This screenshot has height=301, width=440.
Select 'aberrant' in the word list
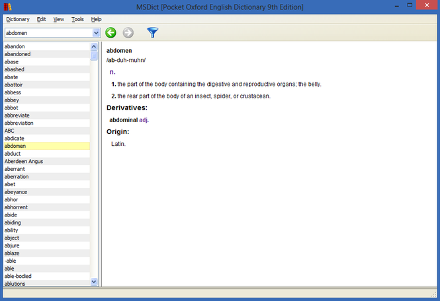click(x=46, y=169)
